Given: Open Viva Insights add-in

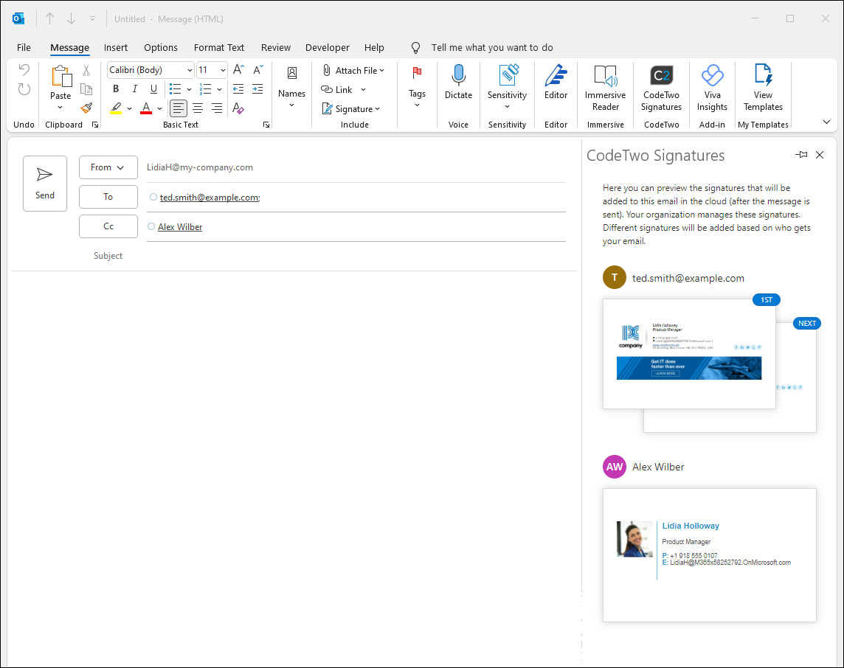Looking at the screenshot, I should pos(712,88).
